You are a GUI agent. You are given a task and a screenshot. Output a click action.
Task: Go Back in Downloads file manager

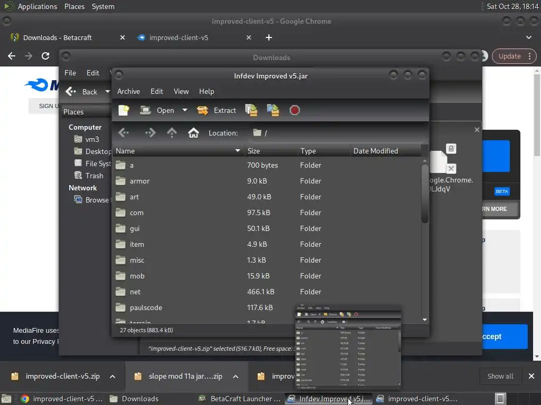coord(82,92)
